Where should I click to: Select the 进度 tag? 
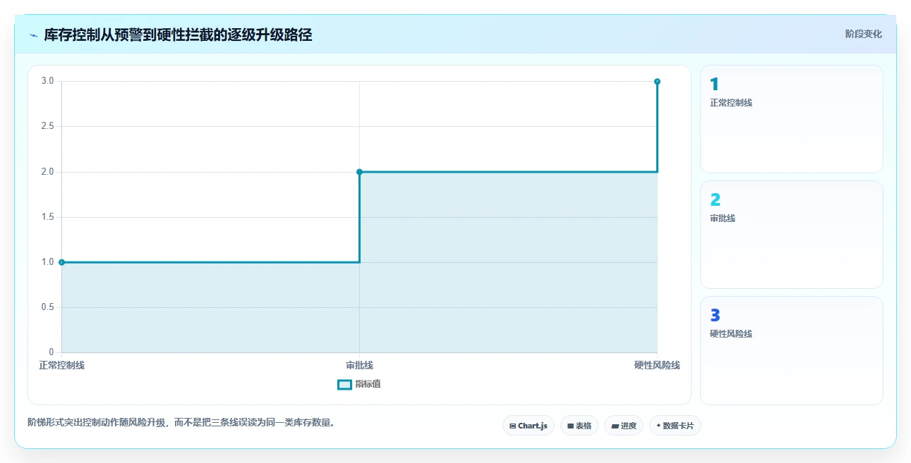(x=624, y=426)
